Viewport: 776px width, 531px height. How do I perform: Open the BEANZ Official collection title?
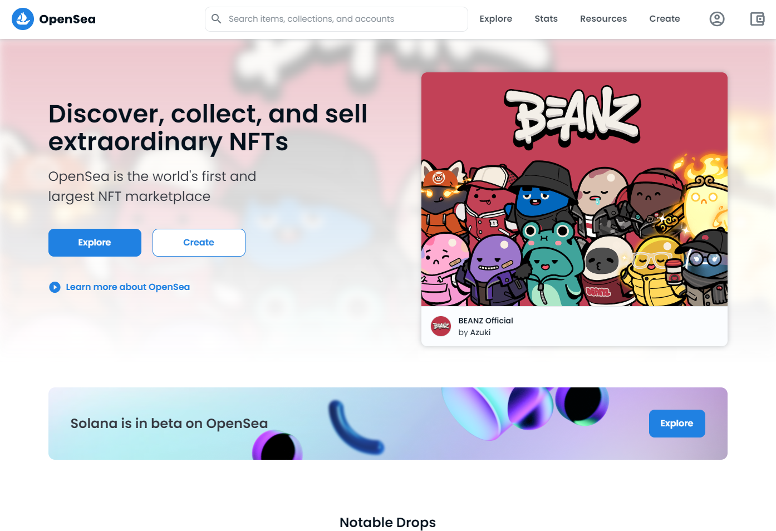[485, 321]
